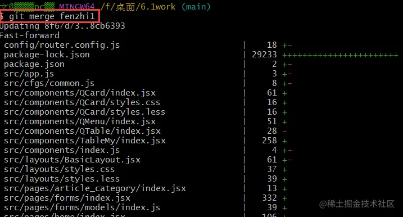Click the 18 change count for router.config.js

coord(272,45)
